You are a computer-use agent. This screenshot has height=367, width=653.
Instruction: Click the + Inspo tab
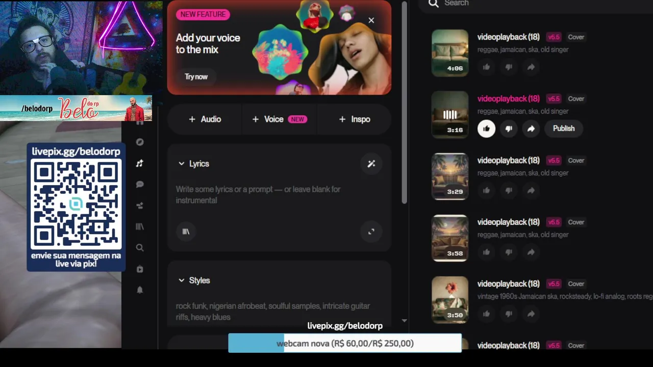(x=354, y=119)
